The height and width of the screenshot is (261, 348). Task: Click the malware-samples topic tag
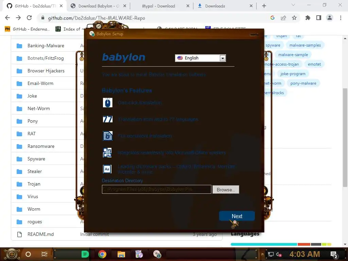point(305,45)
